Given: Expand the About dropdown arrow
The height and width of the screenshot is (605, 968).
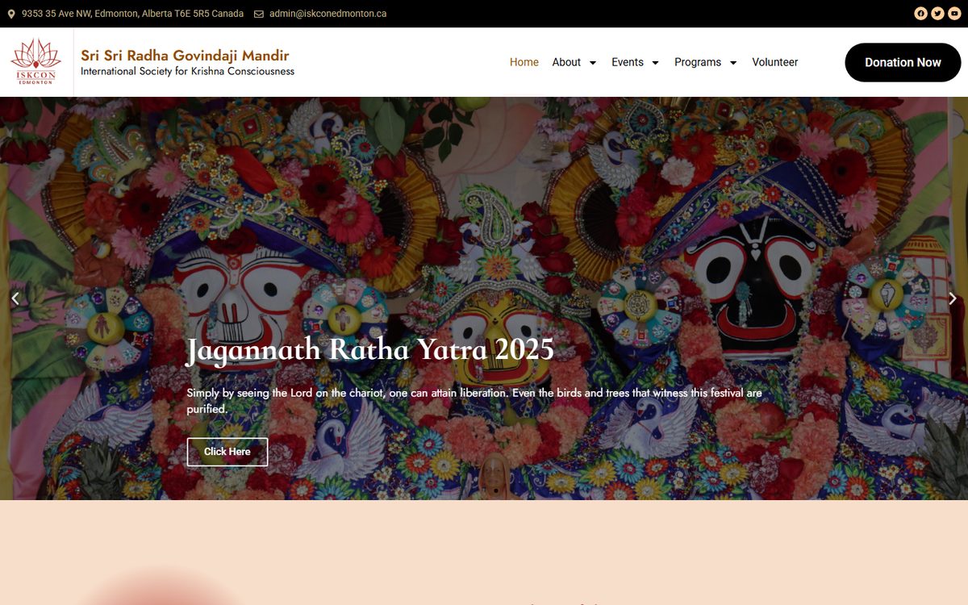Looking at the screenshot, I should (593, 63).
